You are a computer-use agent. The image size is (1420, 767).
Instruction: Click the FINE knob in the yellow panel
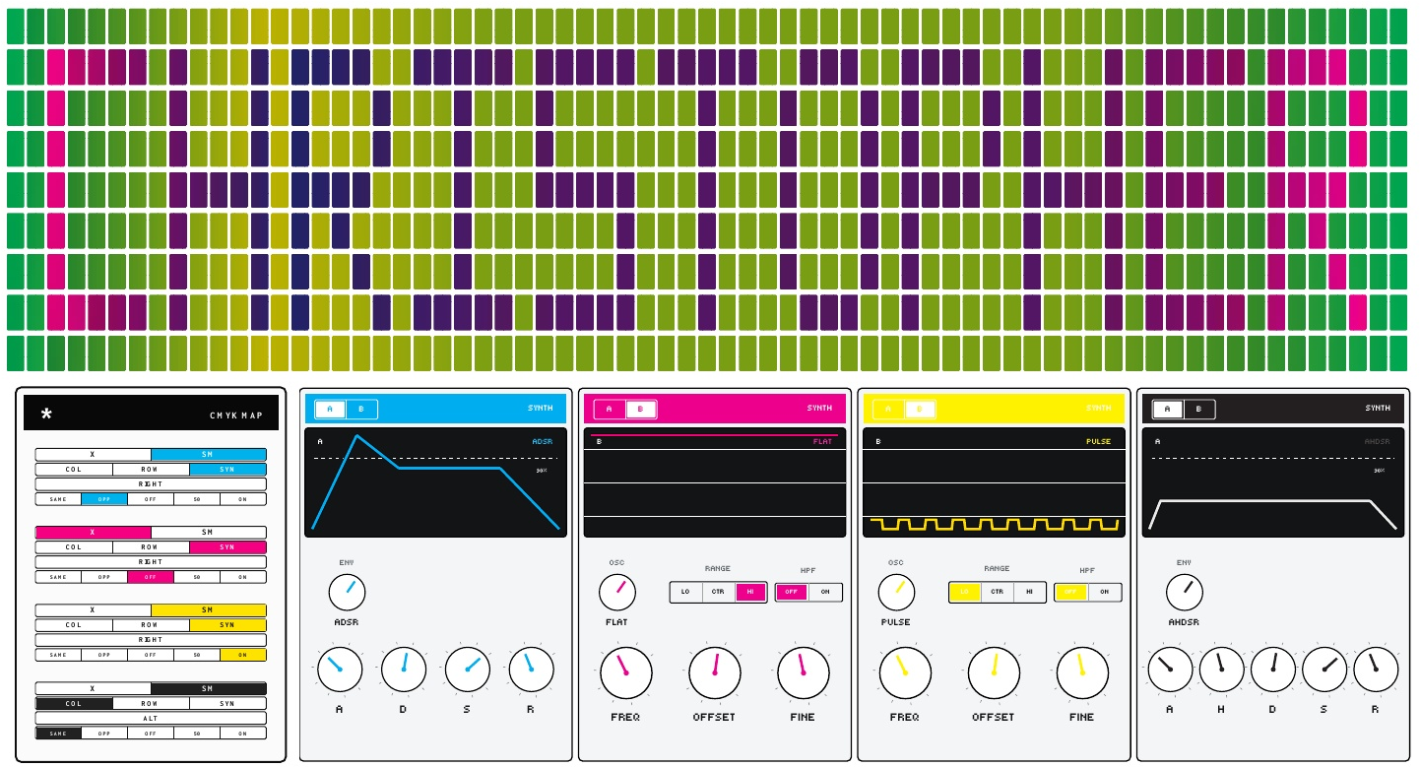[x=1082, y=673]
